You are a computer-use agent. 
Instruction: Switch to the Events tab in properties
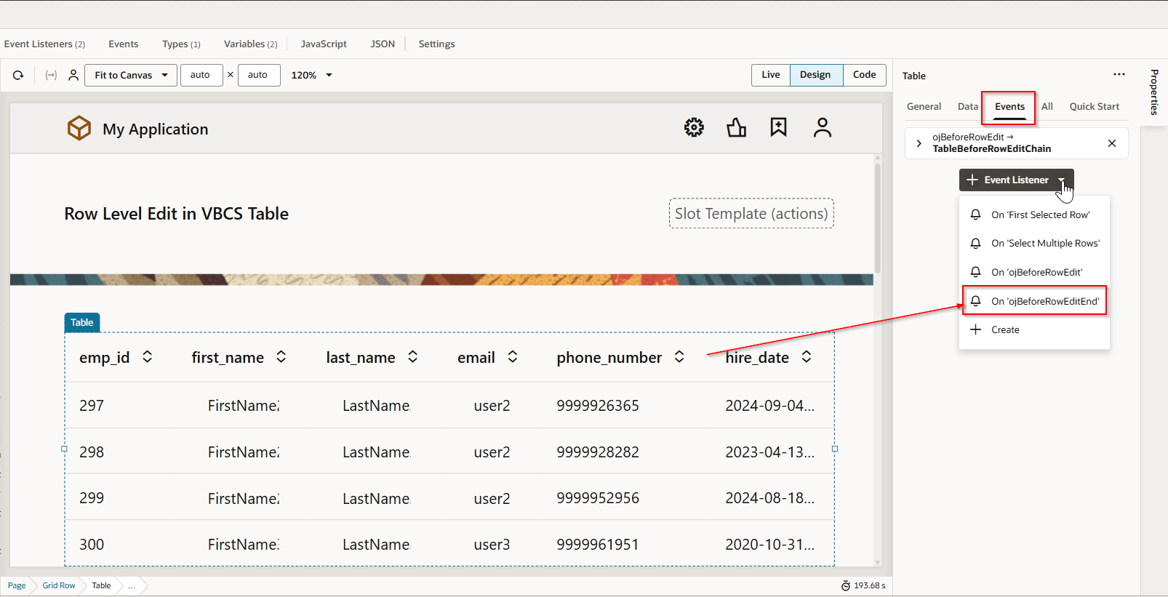pyautogui.click(x=1009, y=106)
